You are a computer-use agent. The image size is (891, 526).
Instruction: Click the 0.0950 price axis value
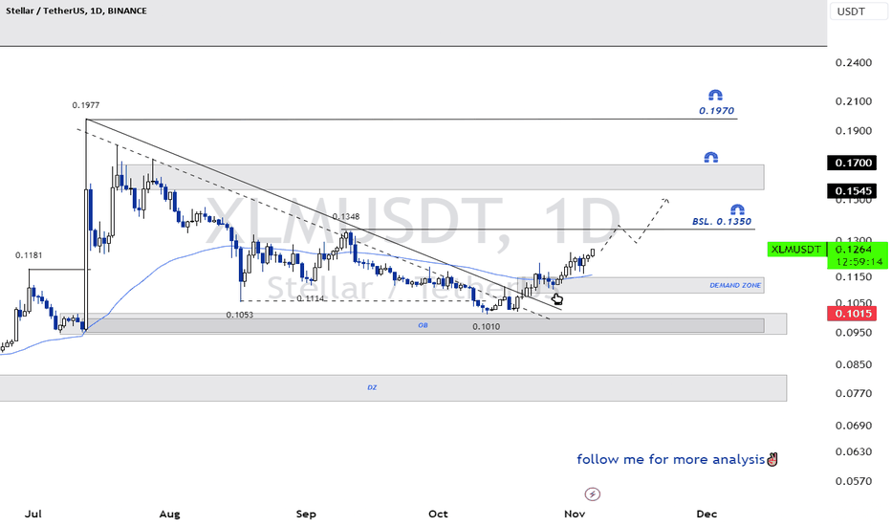(x=854, y=332)
